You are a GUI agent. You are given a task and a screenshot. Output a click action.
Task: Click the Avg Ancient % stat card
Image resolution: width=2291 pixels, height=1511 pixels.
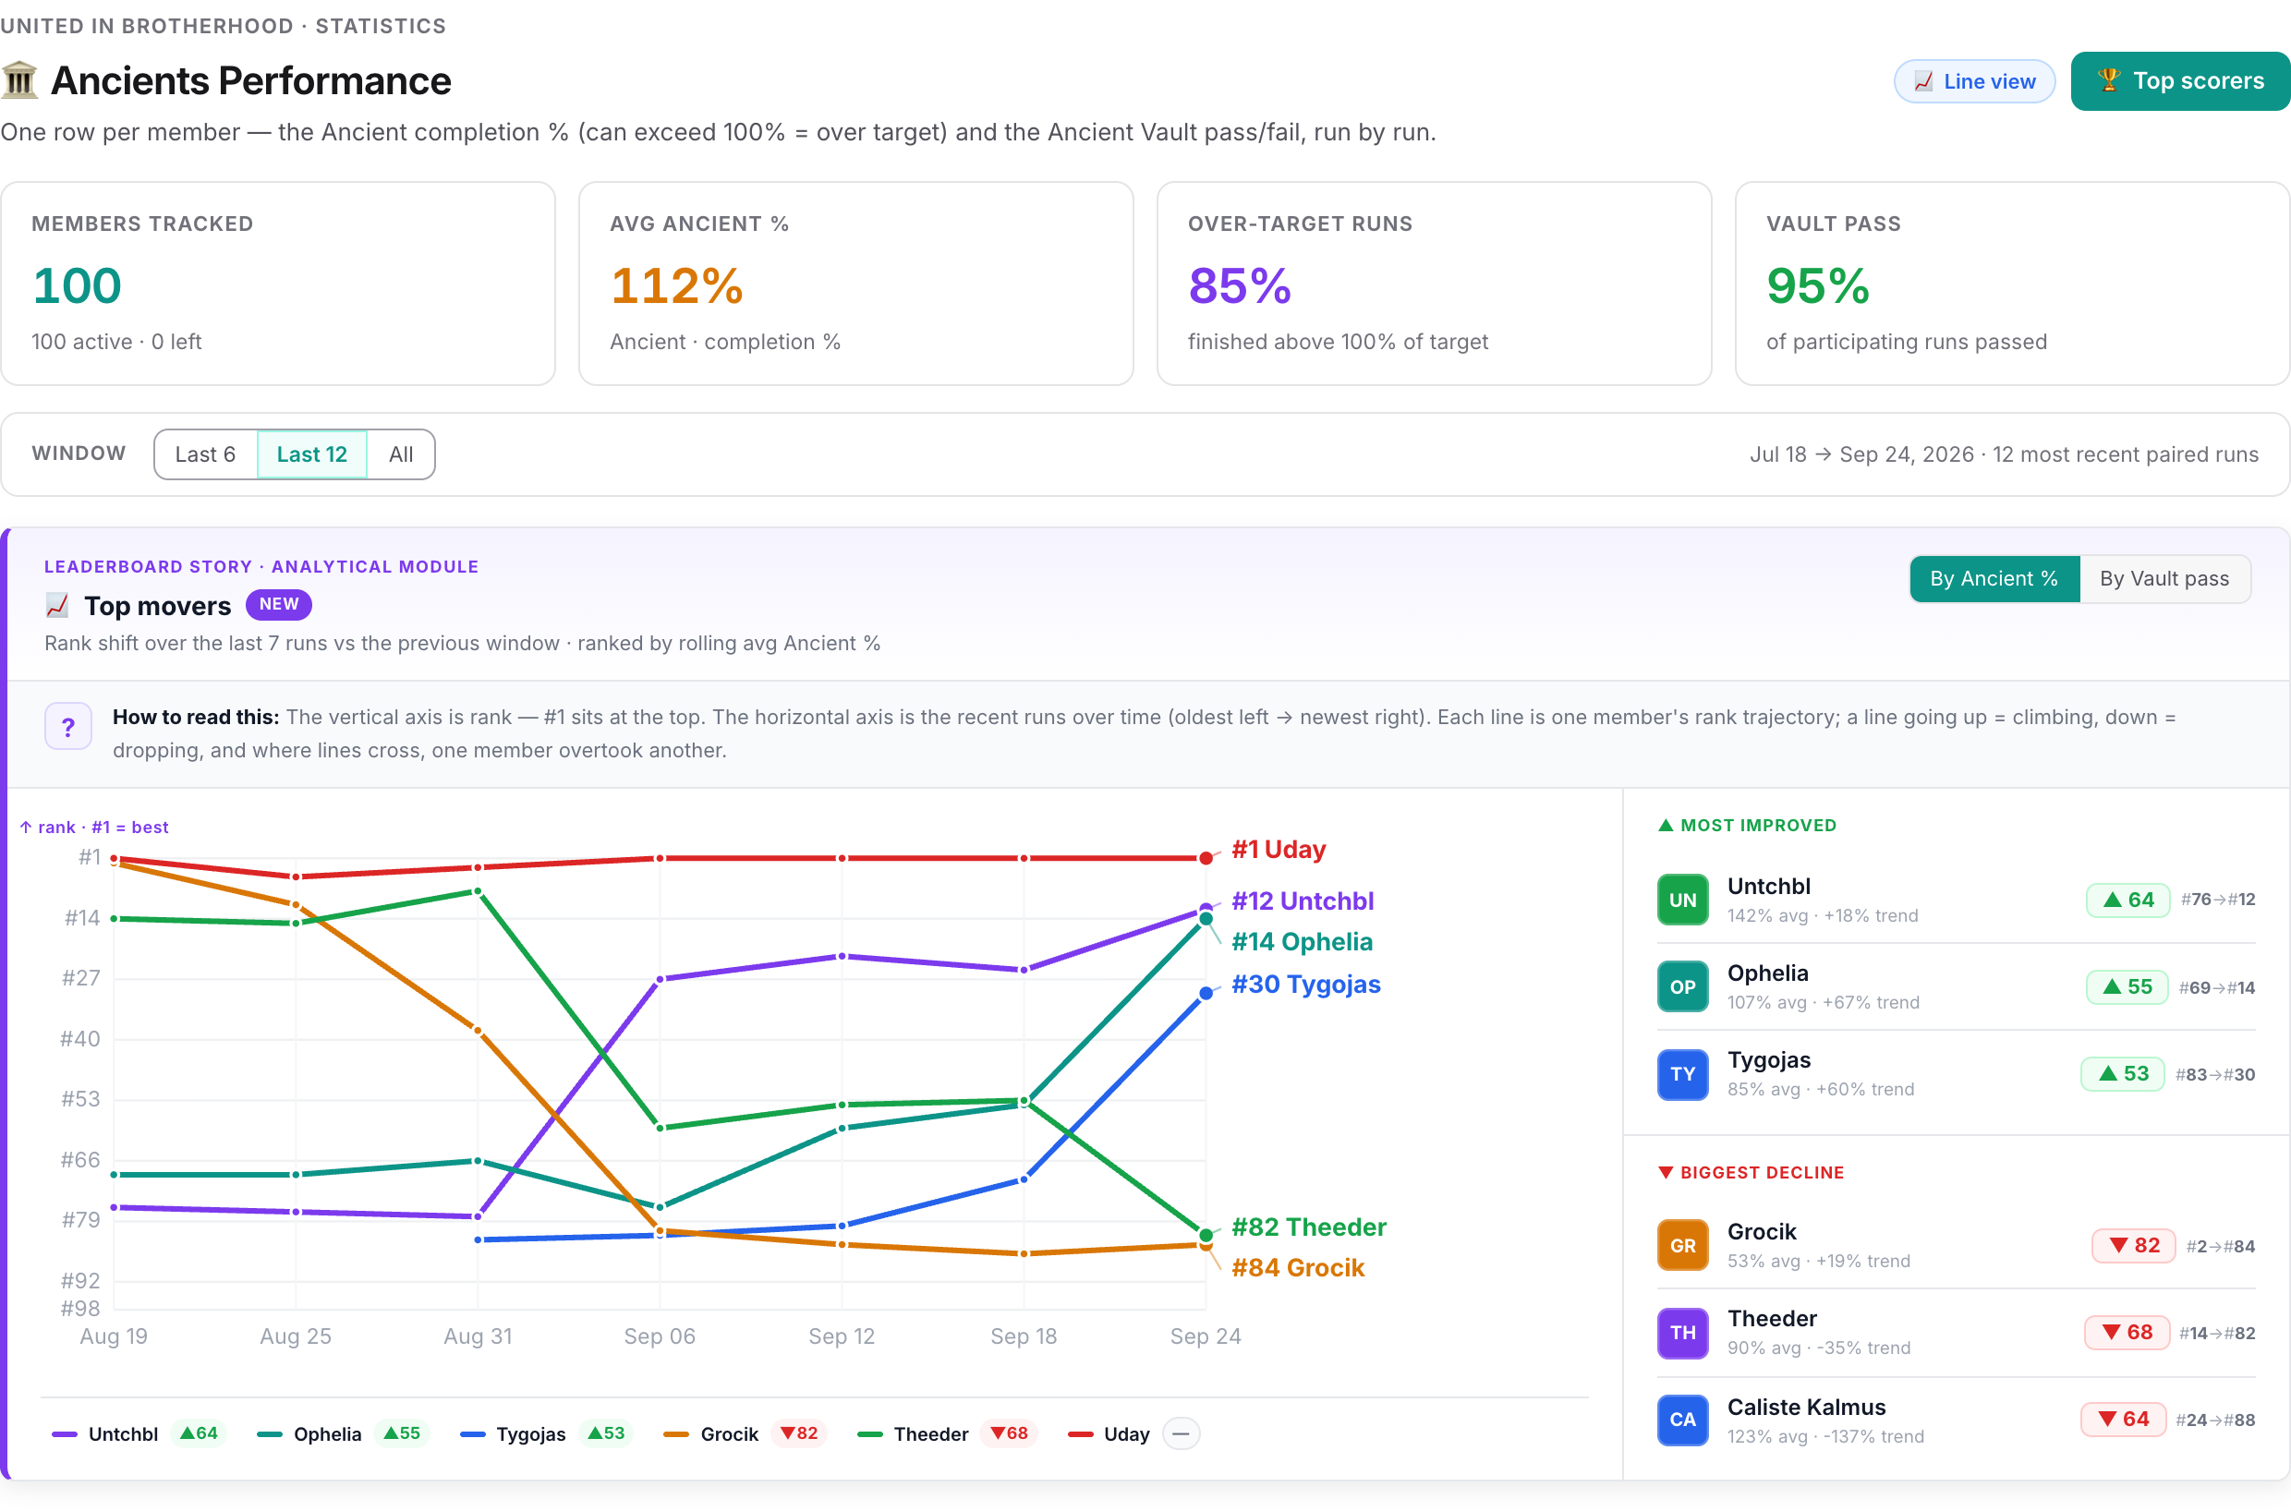(855, 284)
